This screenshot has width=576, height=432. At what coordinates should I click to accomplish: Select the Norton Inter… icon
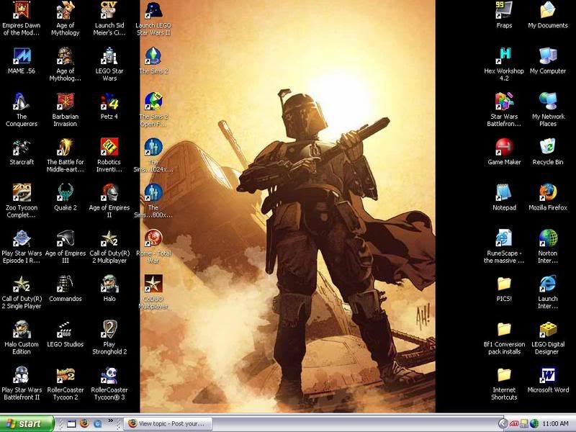[548, 246]
